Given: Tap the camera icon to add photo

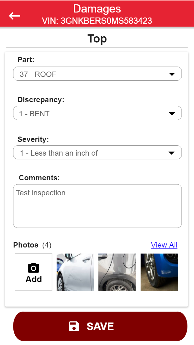Looking at the screenshot, I should pyautogui.click(x=33, y=268).
